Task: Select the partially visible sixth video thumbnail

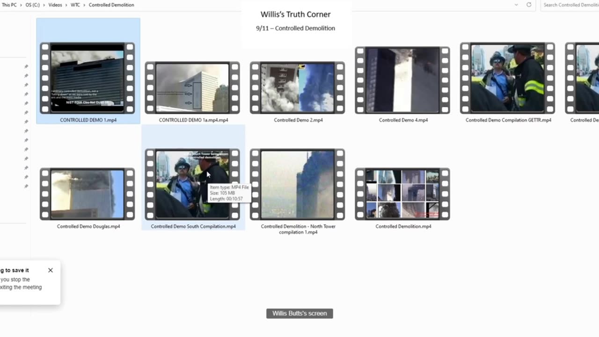Action: (x=582, y=78)
